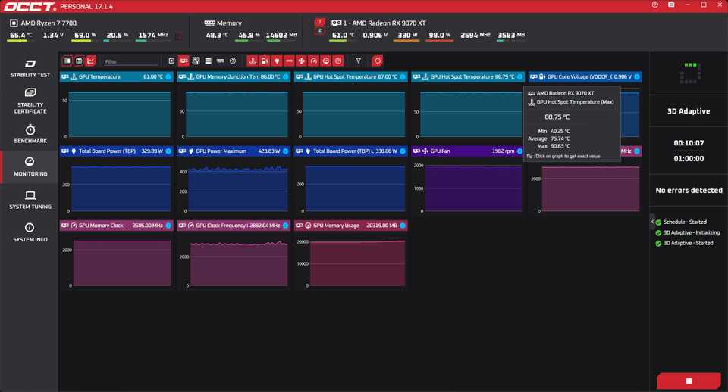Toggle the 87.00 °C Hot Spot Temperature circle

[x=402, y=77]
